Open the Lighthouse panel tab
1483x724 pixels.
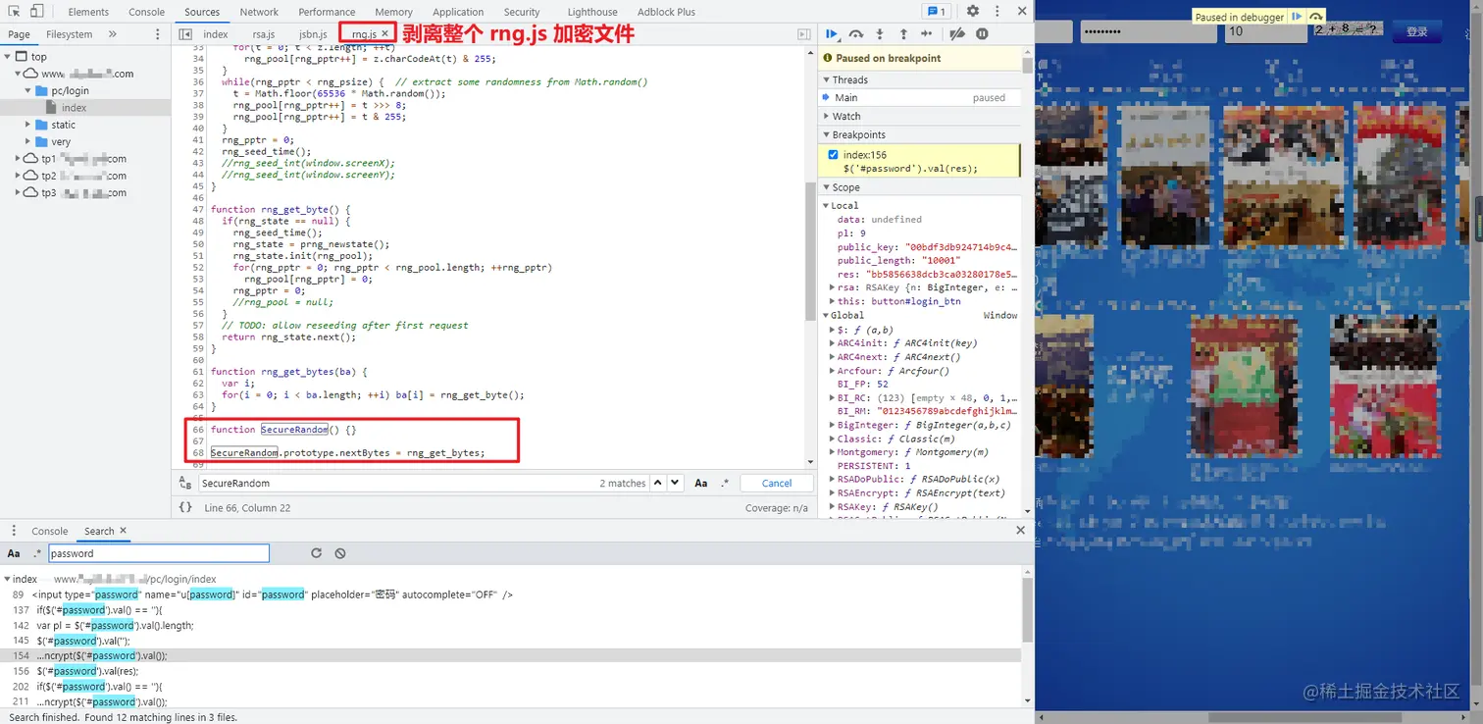(592, 12)
